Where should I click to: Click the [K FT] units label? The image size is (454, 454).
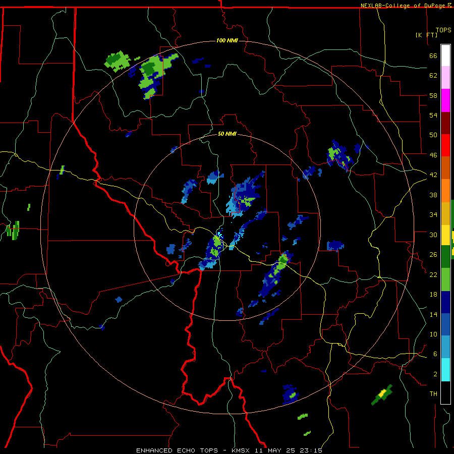(426, 35)
